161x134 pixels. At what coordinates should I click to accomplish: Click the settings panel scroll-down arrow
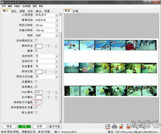tap(61, 121)
